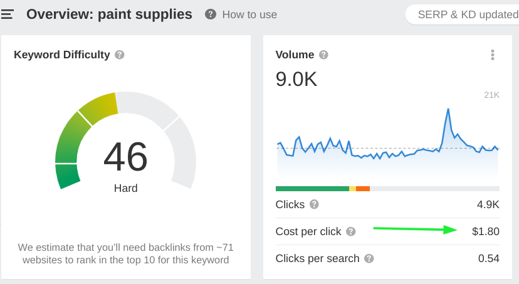The width and height of the screenshot is (519, 284).
Task: Click the Clicks per search help icon
Action: pyautogui.click(x=369, y=258)
